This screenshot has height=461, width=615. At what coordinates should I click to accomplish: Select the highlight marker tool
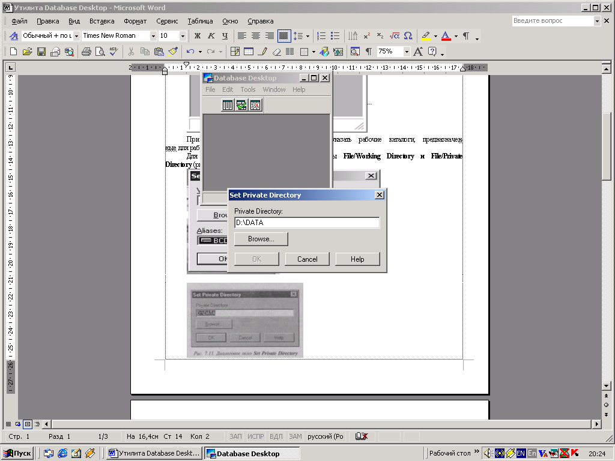(x=426, y=35)
